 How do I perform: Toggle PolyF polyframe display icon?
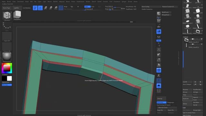coord(159,70)
